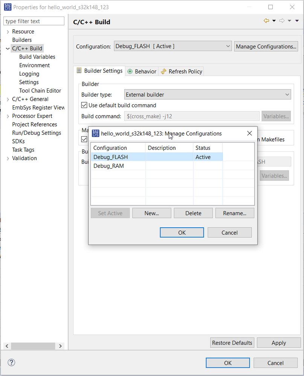Select Task Tags tree item
Viewport: 304px width, 376px height.
(23, 150)
